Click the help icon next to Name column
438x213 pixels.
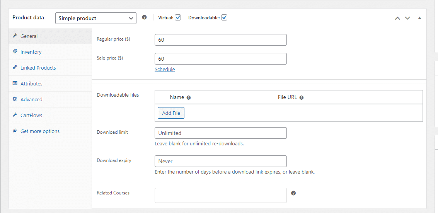[189, 98]
